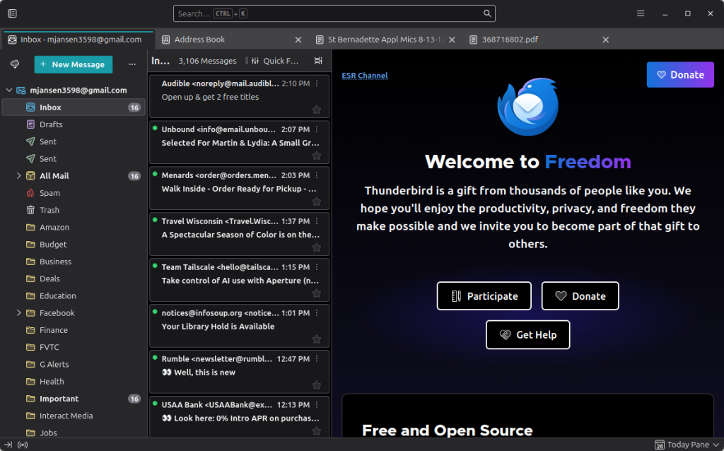724x451 pixels.
Task: Star the Rumble newsletter message
Action: (x=317, y=385)
